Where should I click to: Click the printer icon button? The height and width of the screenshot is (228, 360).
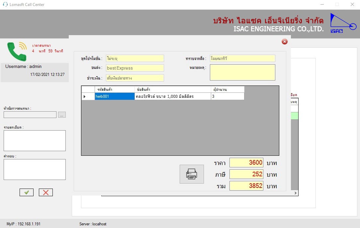point(192,174)
